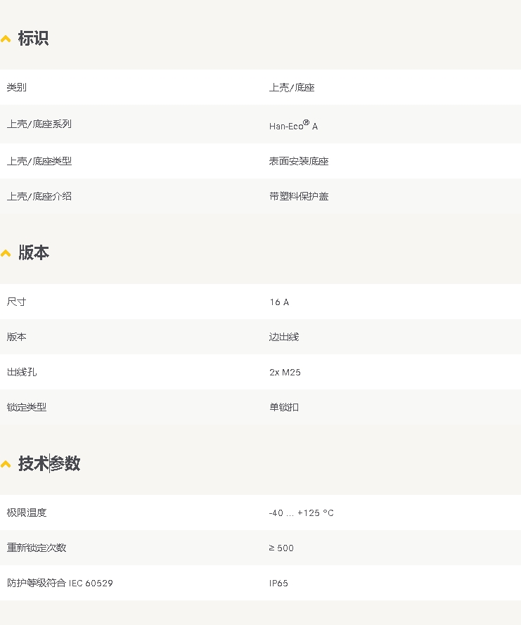
Task: Select the 16 A size value
Action: point(279,302)
